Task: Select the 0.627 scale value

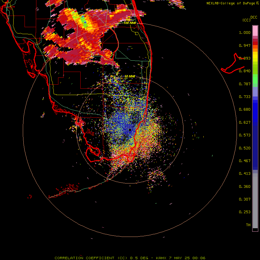Action: (x=245, y=122)
